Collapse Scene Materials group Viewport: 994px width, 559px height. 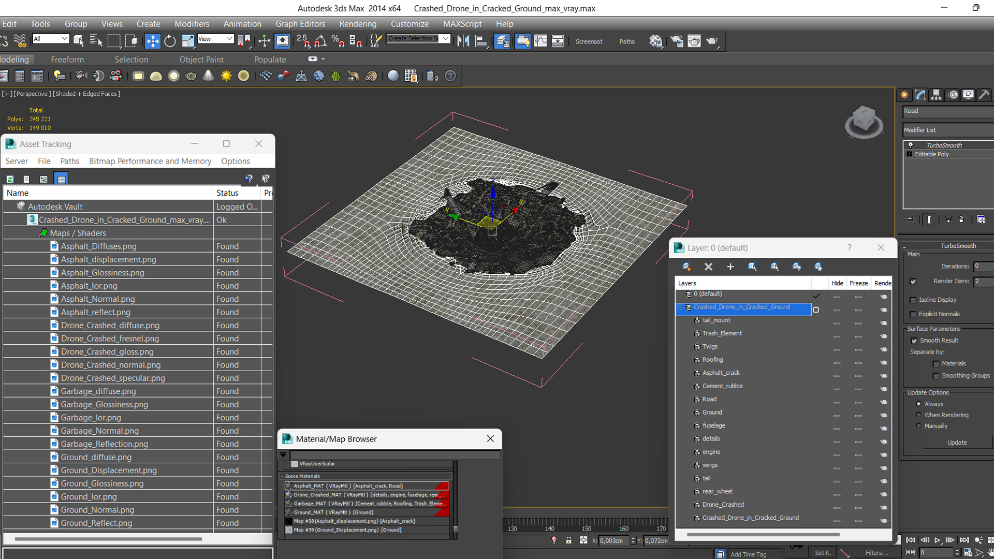(x=282, y=476)
